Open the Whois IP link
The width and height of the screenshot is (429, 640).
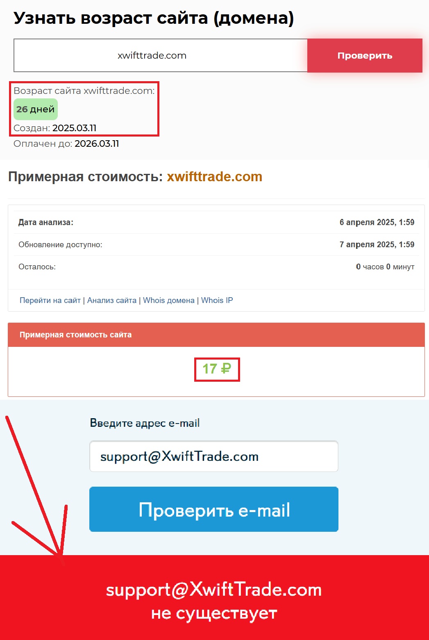click(x=217, y=300)
